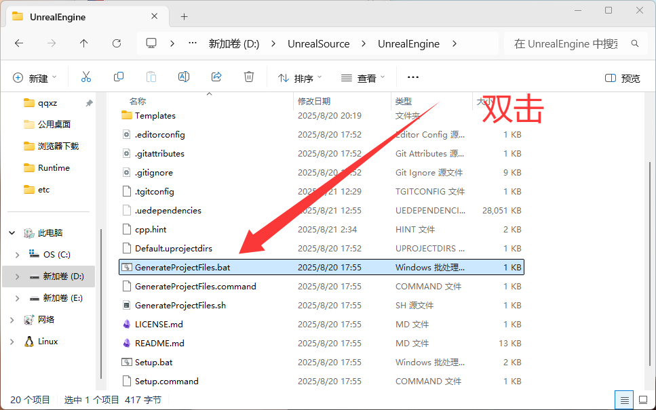Collapse the 此电脑 tree node
Viewport: 656px width, 410px height.
[x=12, y=233]
